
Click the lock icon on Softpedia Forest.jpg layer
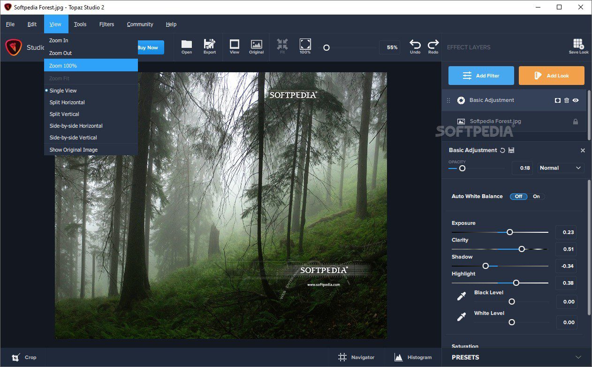click(576, 122)
